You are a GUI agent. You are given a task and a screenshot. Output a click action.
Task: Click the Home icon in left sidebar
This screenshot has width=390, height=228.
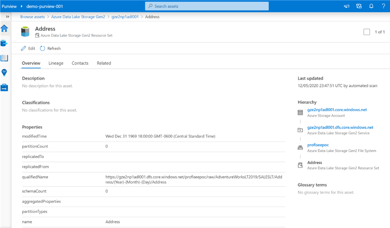[4, 28]
